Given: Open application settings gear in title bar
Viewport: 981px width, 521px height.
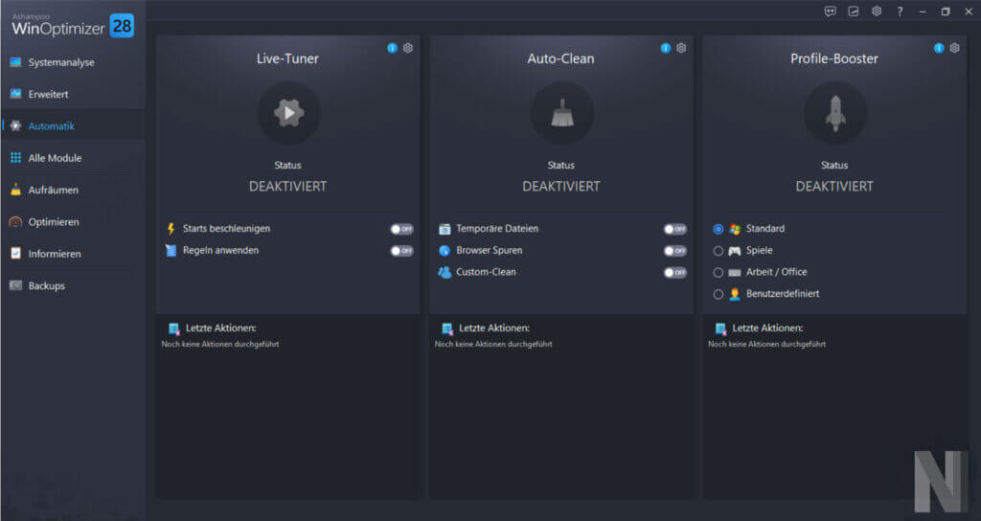Looking at the screenshot, I should click(x=877, y=11).
